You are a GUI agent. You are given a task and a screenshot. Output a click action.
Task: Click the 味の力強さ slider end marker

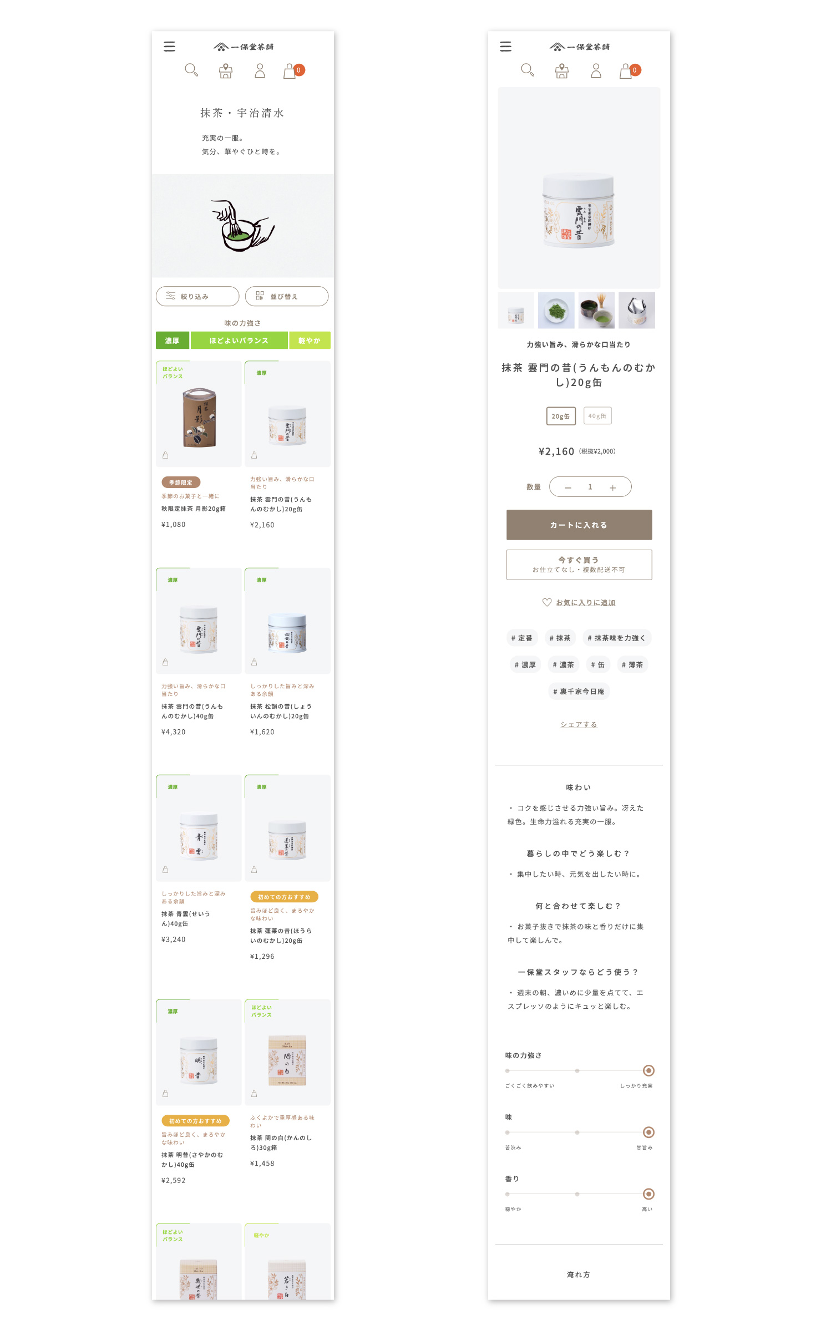point(648,1070)
